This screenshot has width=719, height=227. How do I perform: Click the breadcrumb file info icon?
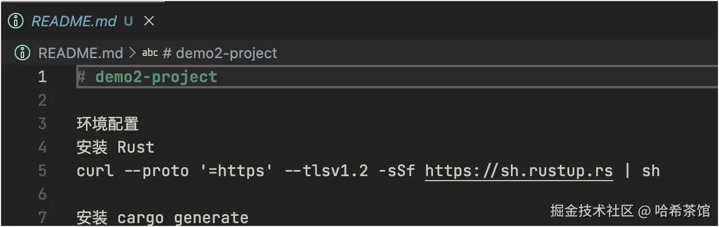pos(22,53)
